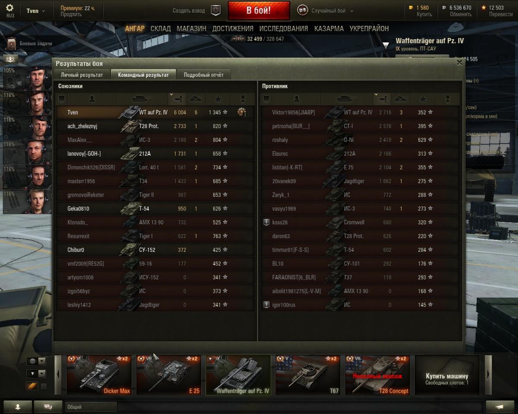Screen dimensions: 518x414
Task: Open the contacts list button
Action: coord(18,406)
